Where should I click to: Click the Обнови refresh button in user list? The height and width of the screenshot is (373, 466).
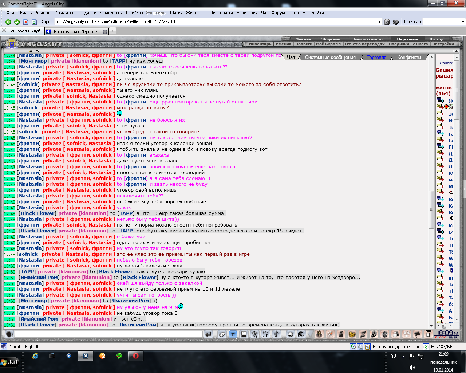tap(446, 63)
